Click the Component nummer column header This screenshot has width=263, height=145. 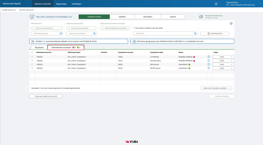click(126, 53)
